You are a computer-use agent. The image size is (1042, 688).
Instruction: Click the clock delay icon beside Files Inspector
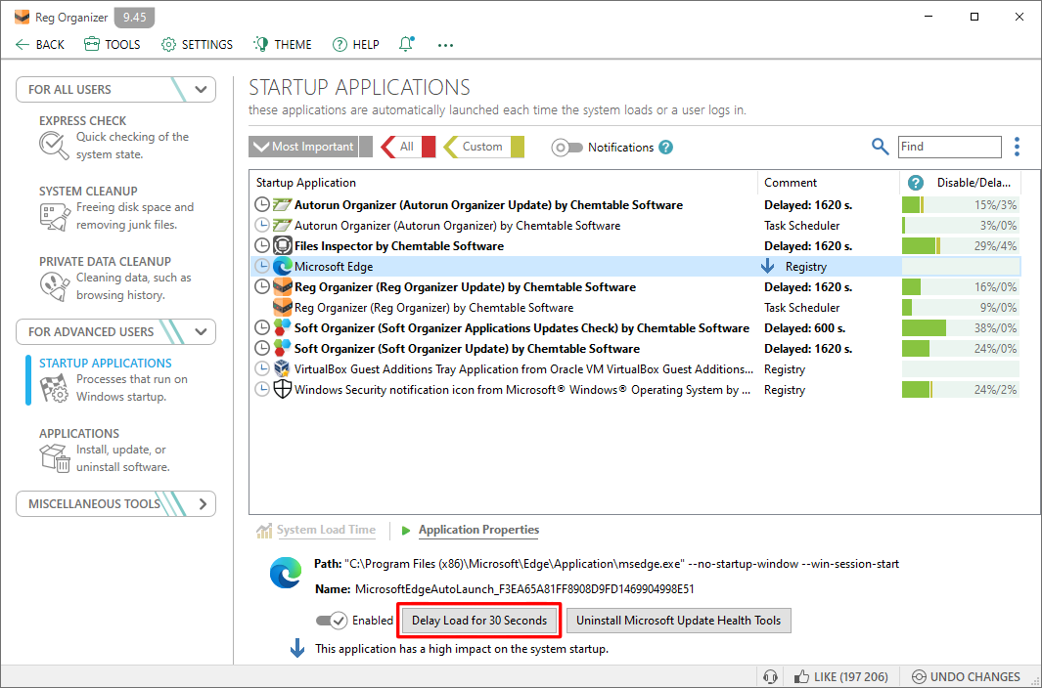click(261, 245)
